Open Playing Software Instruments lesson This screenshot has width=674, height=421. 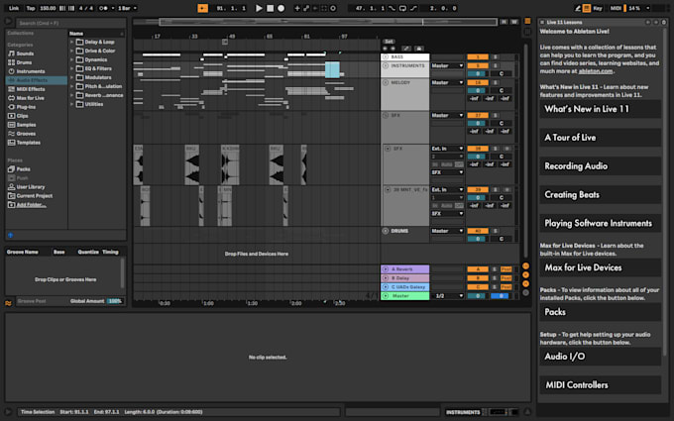tap(600, 224)
